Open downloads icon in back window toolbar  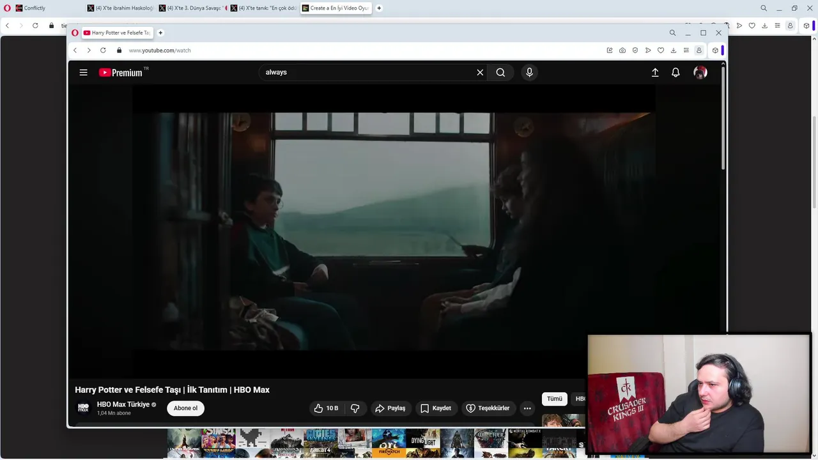(765, 26)
